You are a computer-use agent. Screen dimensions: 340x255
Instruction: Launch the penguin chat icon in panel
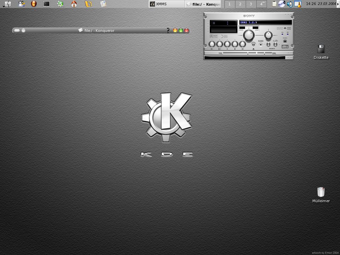22,4
